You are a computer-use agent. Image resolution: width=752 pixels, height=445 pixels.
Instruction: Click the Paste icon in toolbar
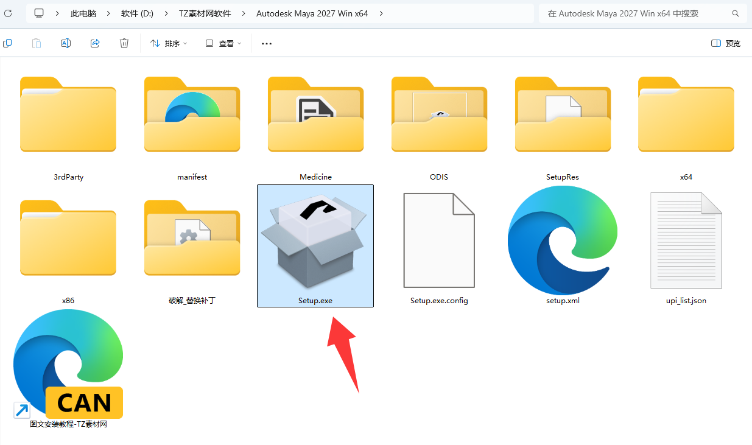click(37, 43)
